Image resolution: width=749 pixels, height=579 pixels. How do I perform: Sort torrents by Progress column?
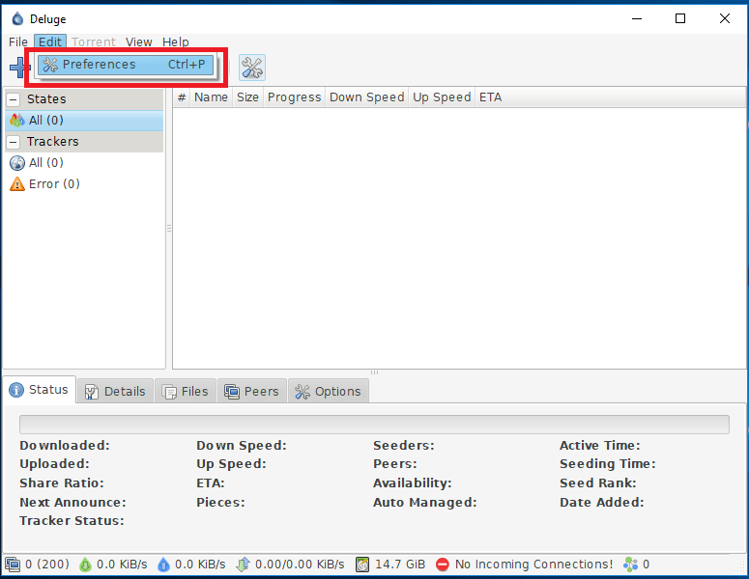click(x=294, y=97)
